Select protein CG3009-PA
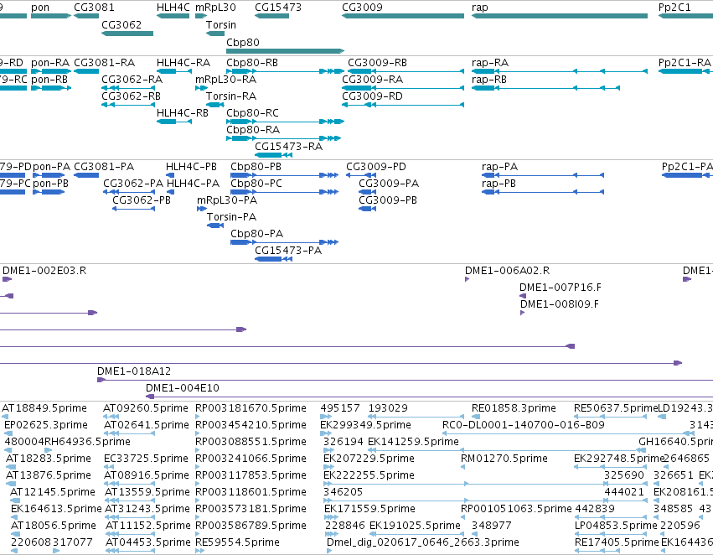The image size is (713, 555). coord(390,184)
